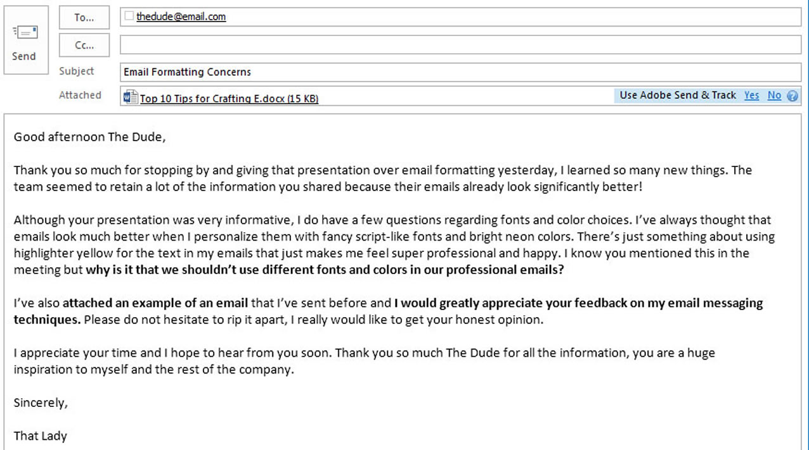This screenshot has width=809, height=450.
Task: Click the Send label text
Action: [24, 56]
